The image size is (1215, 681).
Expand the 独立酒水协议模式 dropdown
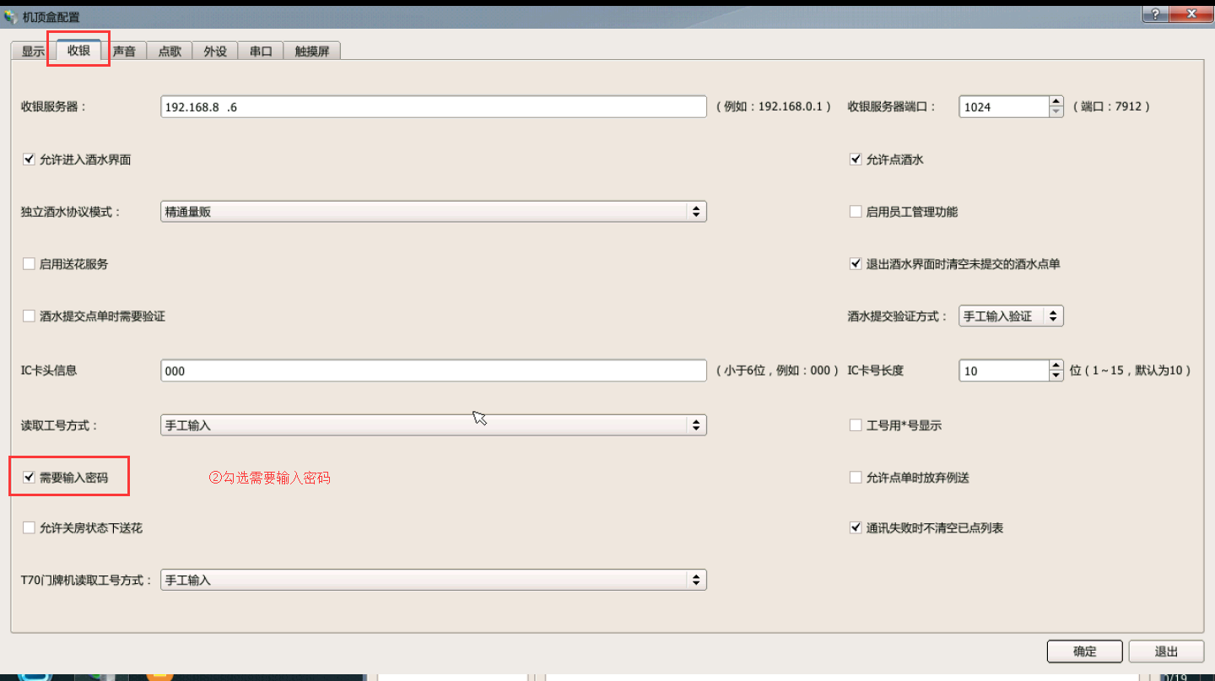pyautogui.click(x=433, y=212)
